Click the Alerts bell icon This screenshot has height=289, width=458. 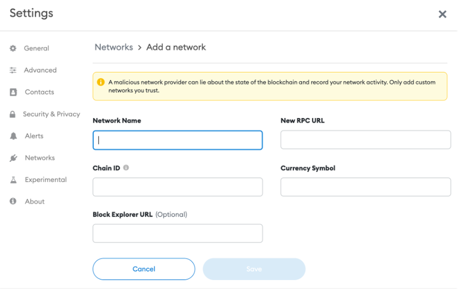pos(13,136)
